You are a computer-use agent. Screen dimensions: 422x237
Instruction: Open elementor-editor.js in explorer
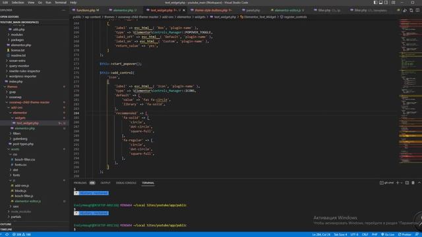pyautogui.click(x=28, y=201)
